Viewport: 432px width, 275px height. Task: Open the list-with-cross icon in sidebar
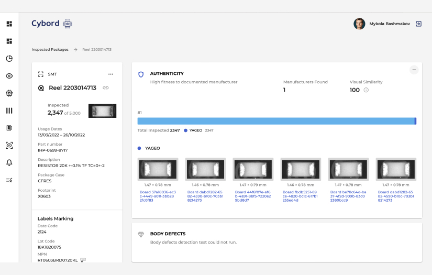click(9, 180)
